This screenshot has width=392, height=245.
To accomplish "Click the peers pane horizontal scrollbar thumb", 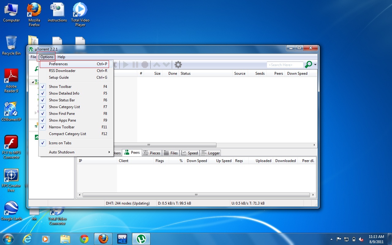I will [196, 195].
